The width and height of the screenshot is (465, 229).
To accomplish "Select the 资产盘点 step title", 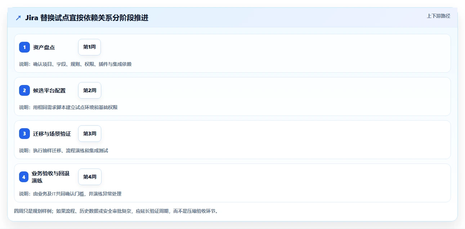I will (44, 47).
